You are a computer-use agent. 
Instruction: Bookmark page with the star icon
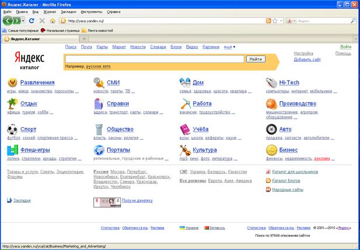pos(275,20)
